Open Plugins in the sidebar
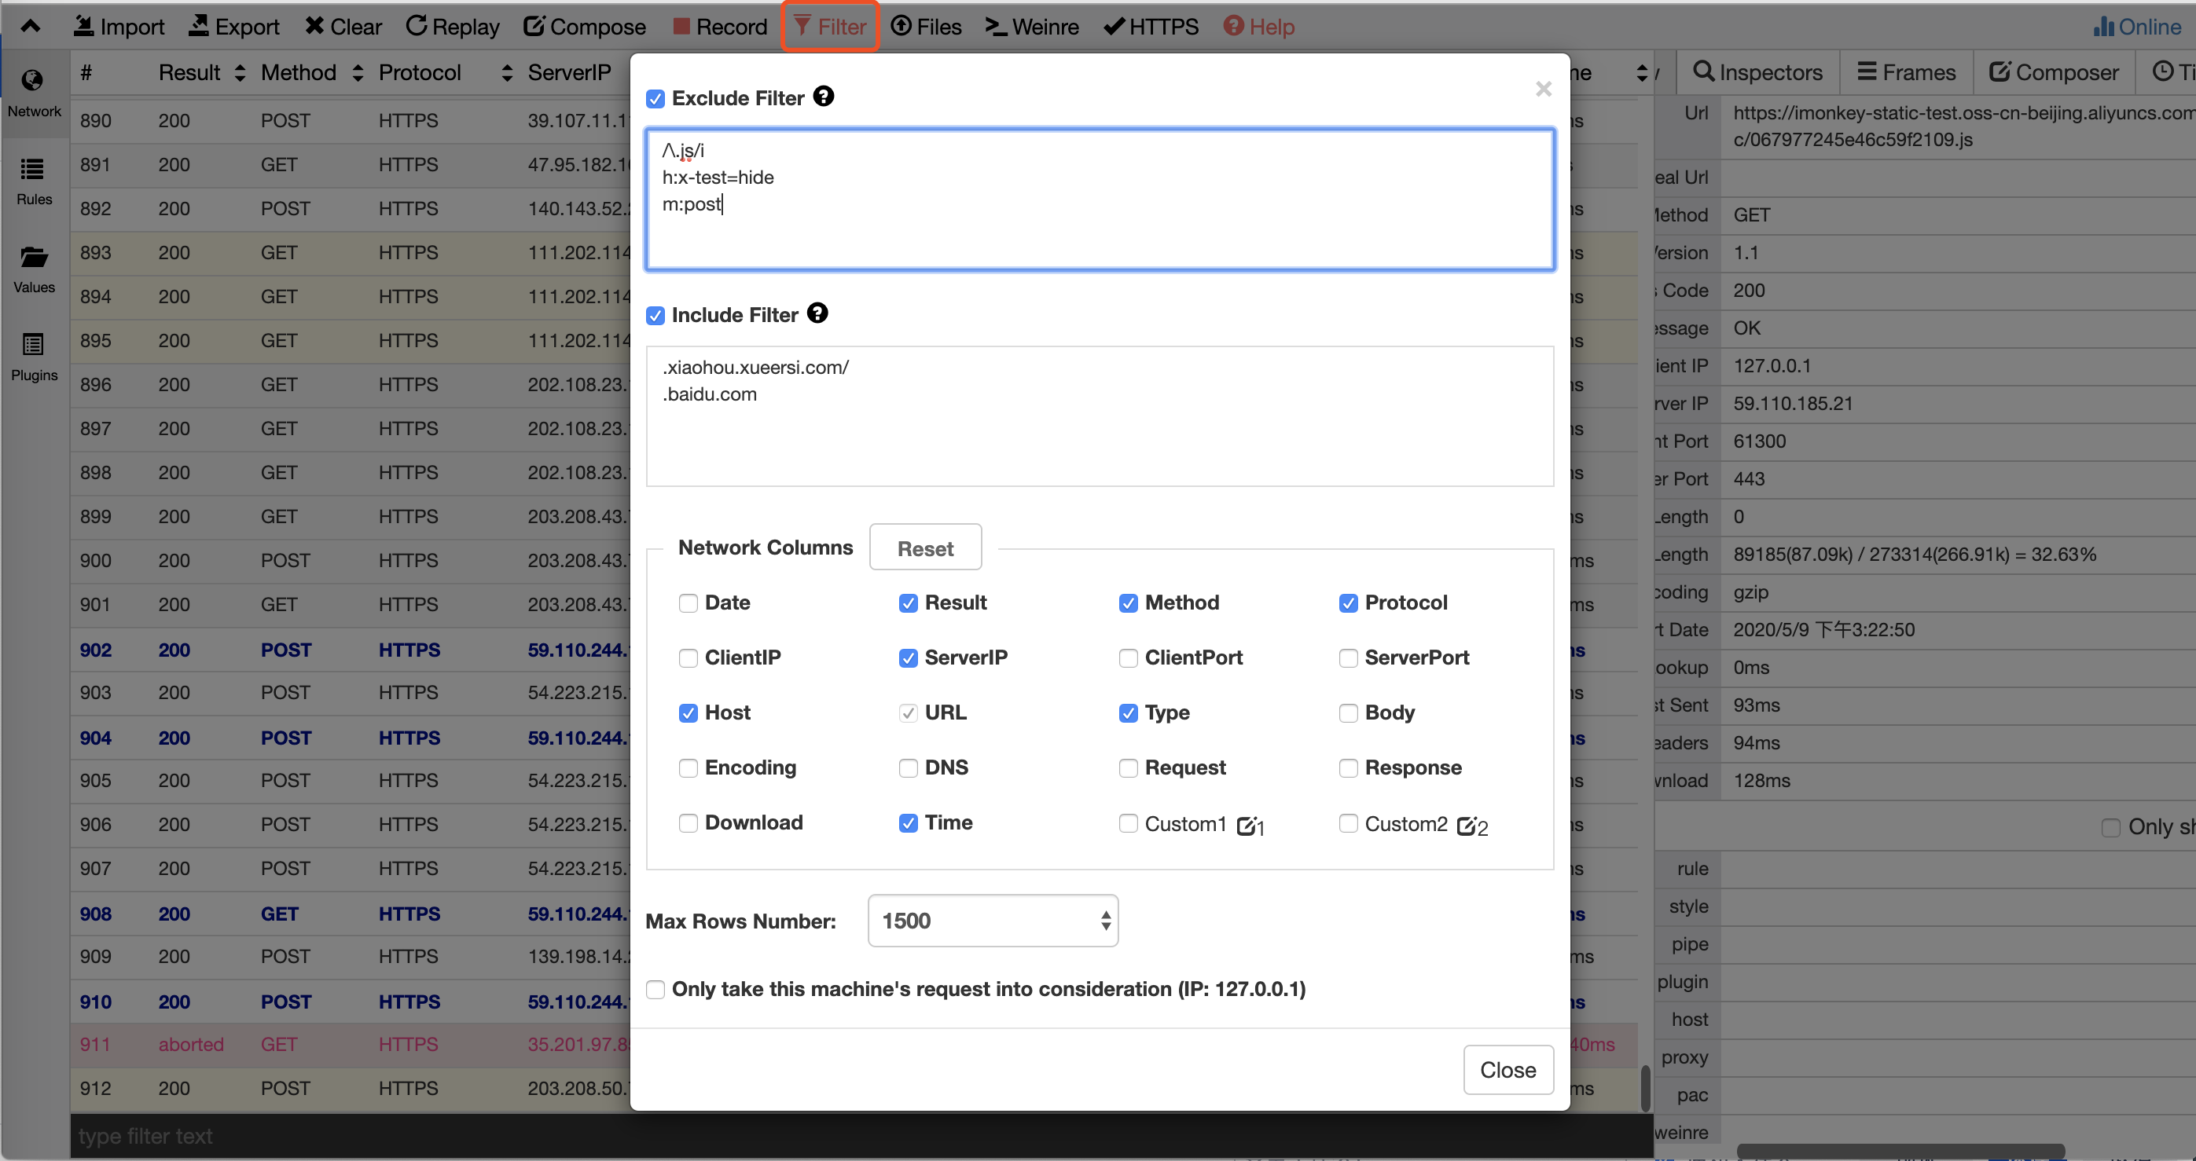2196x1161 pixels. click(34, 356)
